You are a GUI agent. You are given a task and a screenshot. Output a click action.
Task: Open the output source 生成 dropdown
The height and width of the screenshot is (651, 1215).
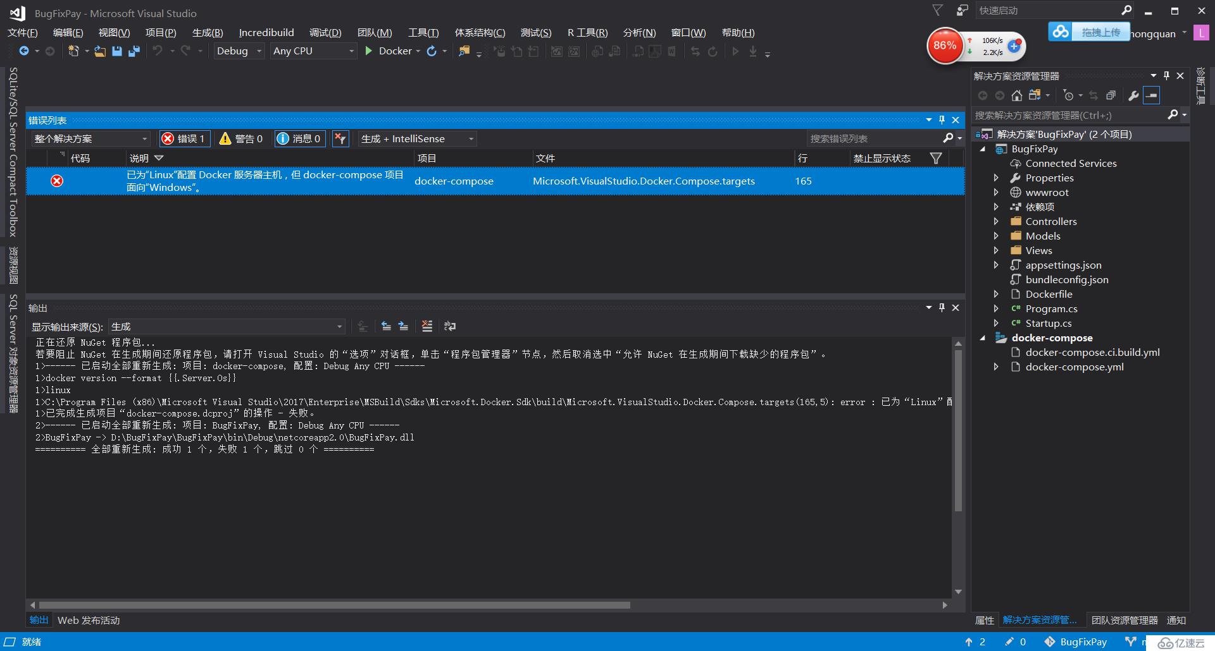click(x=227, y=327)
